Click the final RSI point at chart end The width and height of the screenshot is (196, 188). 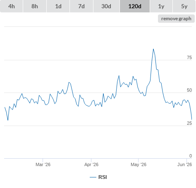(191, 119)
